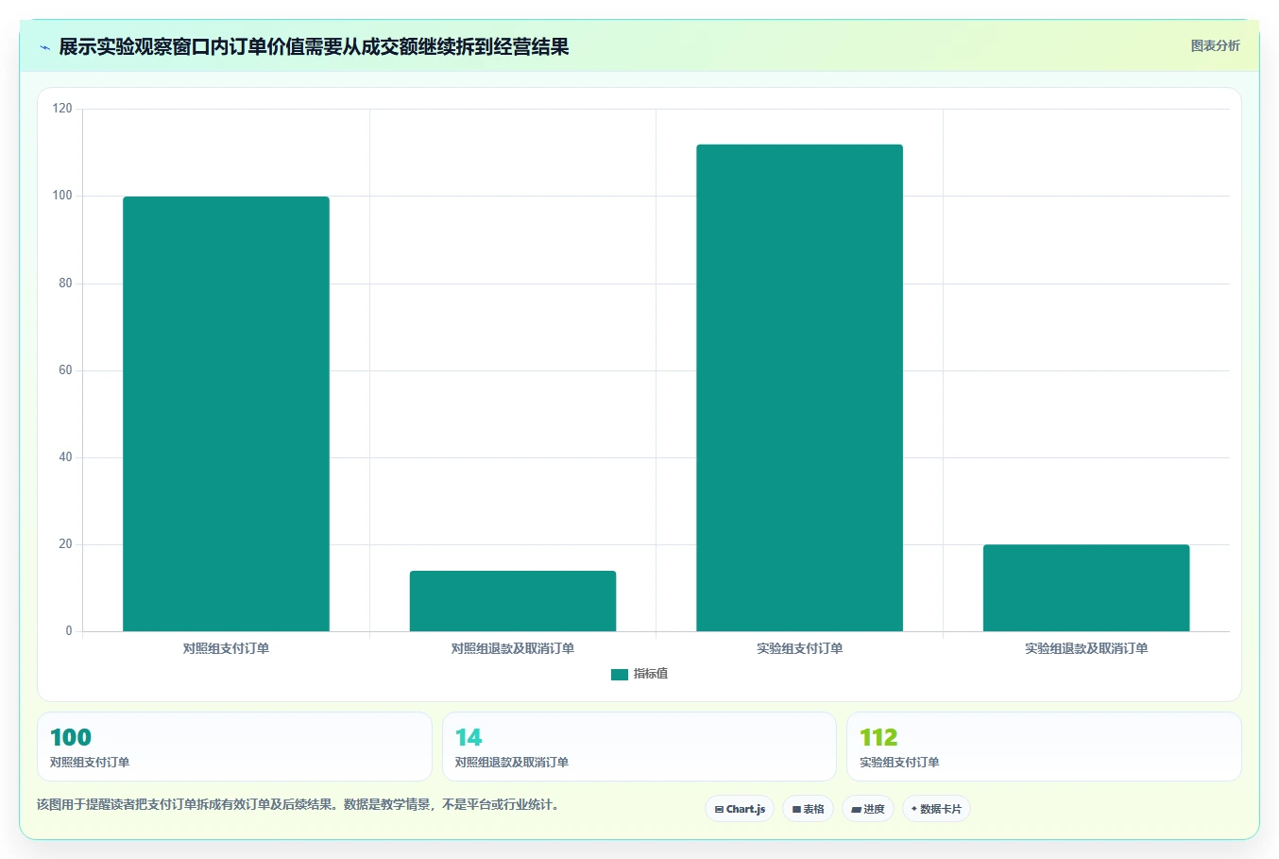Click the 图表分析 label in the header

point(1215,45)
